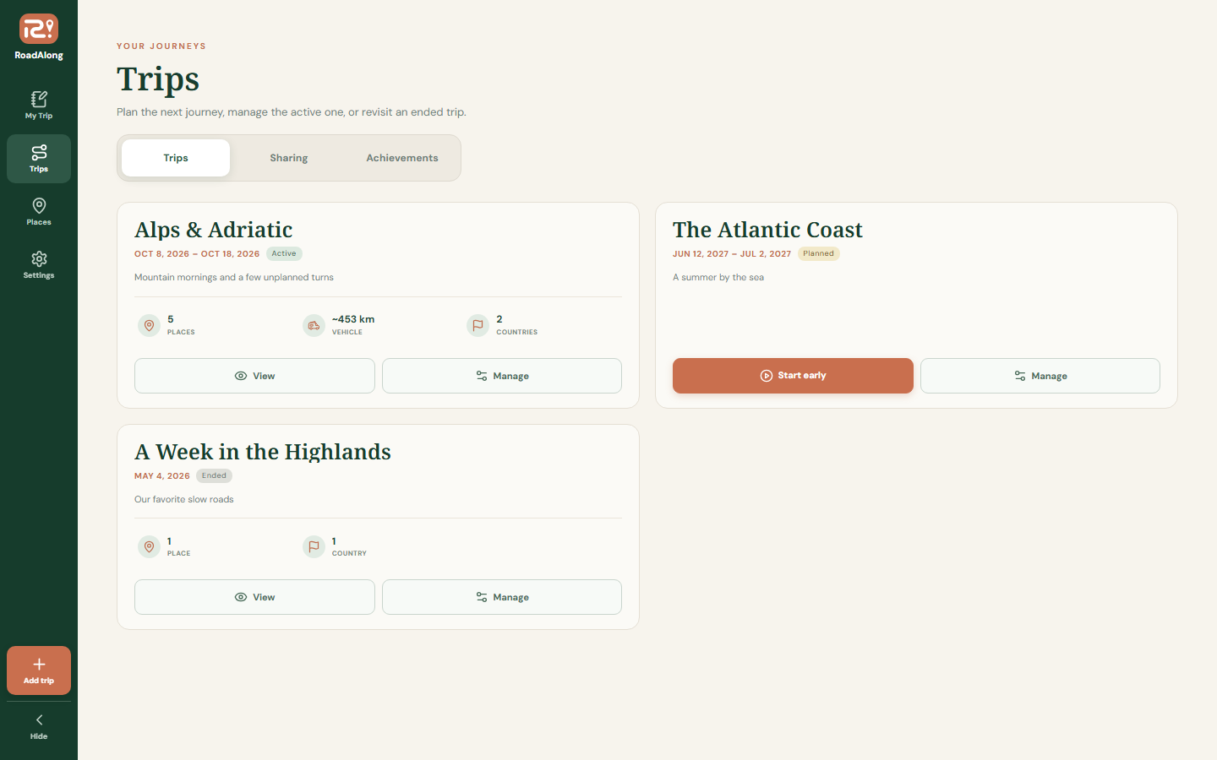This screenshot has height=760, width=1217.
Task: Click the vehicle icon beside ~453 km
Action: 314,325
